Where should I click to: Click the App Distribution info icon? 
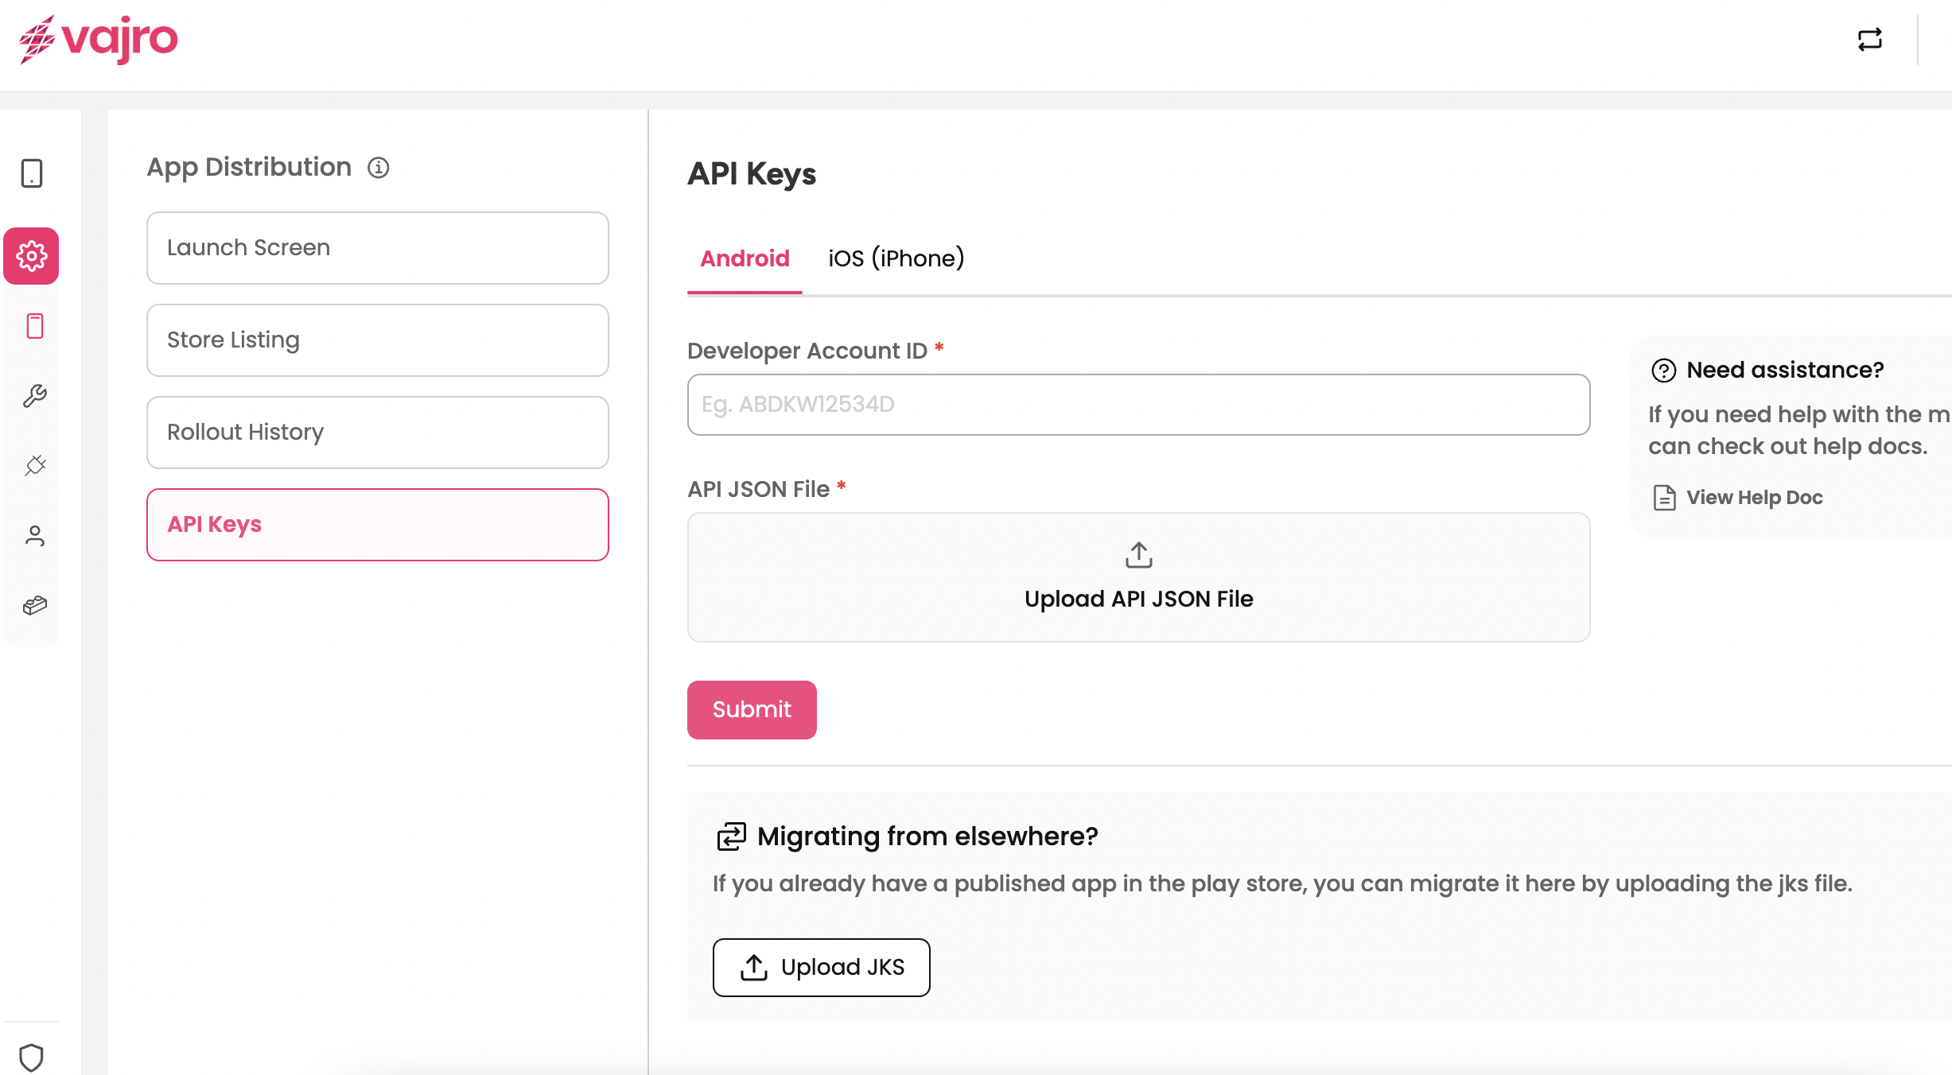378,168
